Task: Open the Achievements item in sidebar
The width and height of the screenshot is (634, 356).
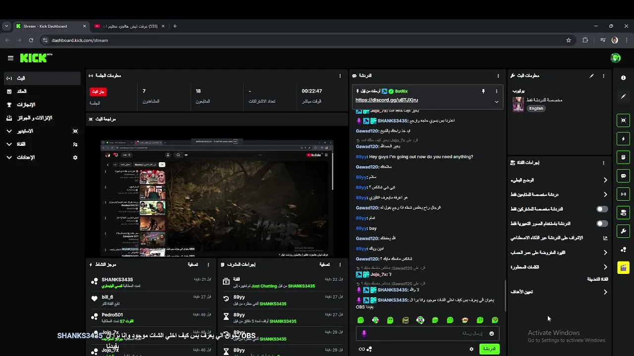Action: [x=42, y=105]
